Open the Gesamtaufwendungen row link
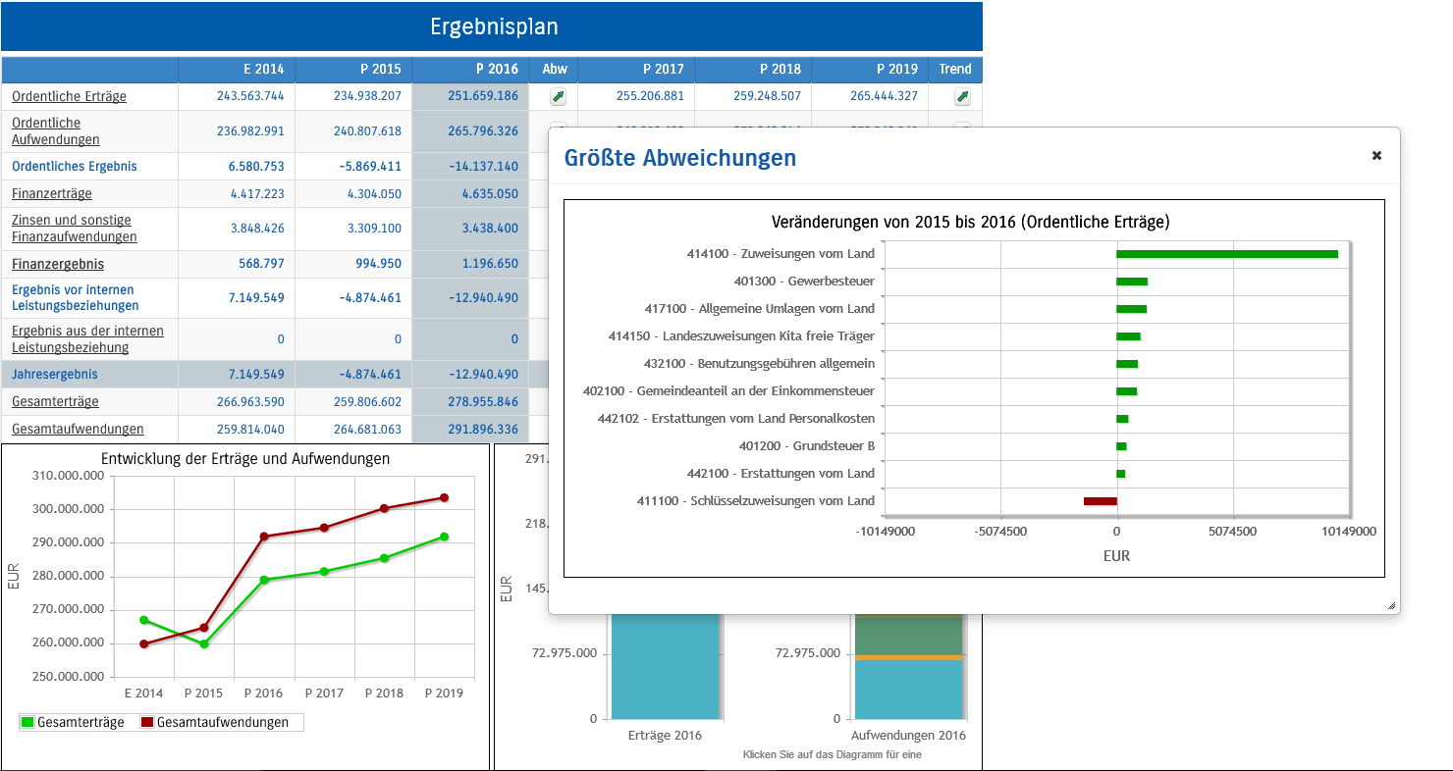Viewport: 1453px width, 771px height. point(78,429)
